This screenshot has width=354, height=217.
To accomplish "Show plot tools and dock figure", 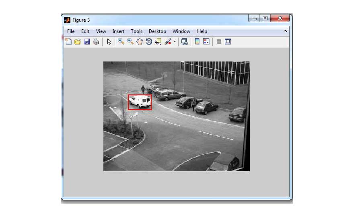I will 228,41.
